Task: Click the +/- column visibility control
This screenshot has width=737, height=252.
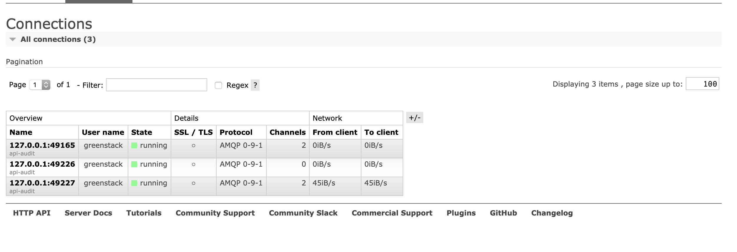Action: coord(414,117)
